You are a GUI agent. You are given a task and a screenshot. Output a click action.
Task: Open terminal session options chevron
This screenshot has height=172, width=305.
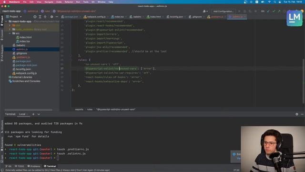tap(39, 114)
